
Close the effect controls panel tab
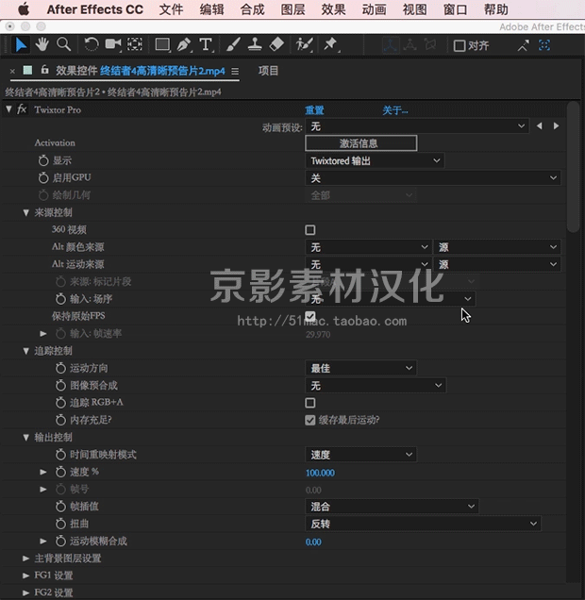pos(12,71)
